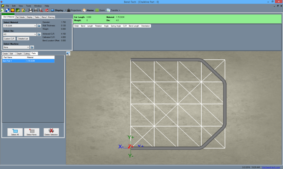Image resolution: width=283 pixels, height=169 pixels.
Task: Click the Bend-Tech title bar icon
Action: click(2, 2)
